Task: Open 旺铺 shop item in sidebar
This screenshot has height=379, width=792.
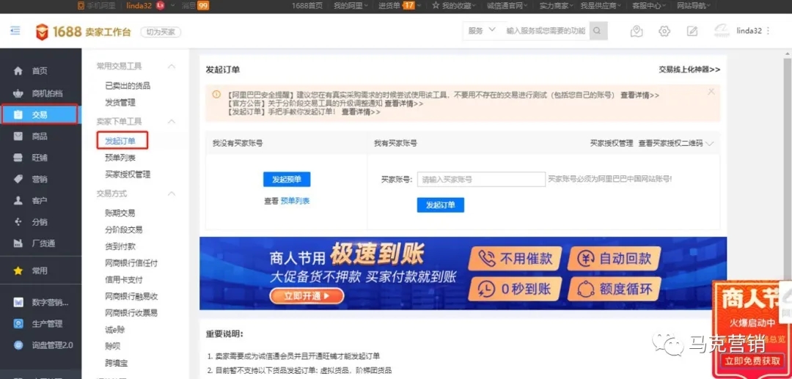Action: point(39,158)
